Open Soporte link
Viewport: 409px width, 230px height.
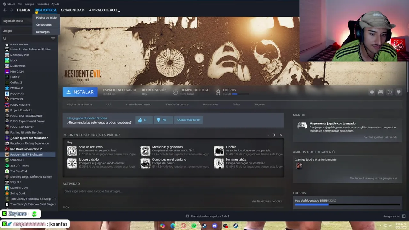[259, 104]
